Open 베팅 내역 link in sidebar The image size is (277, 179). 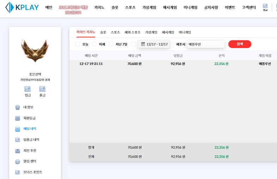coord(30,129)
